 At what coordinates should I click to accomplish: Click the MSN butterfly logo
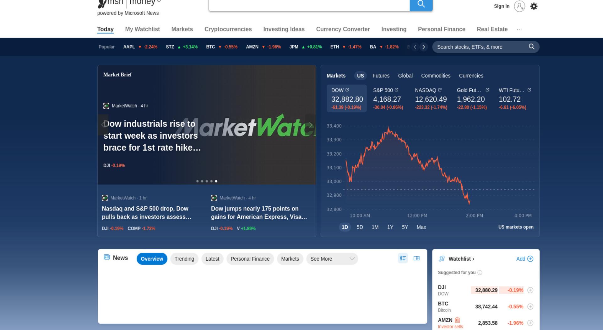click(x=102, y=3)
